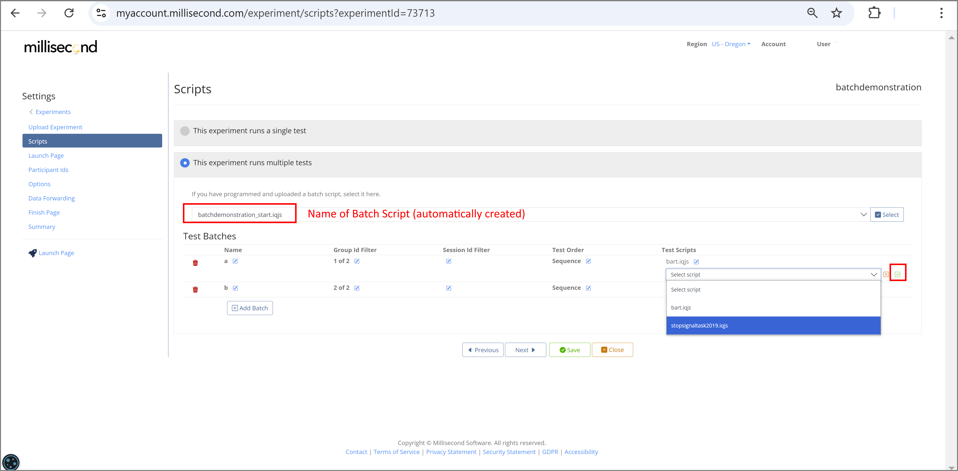This screenshot has height=471, width=958.
Task: Delete batch b with trash icon
Action: [195, 290]
